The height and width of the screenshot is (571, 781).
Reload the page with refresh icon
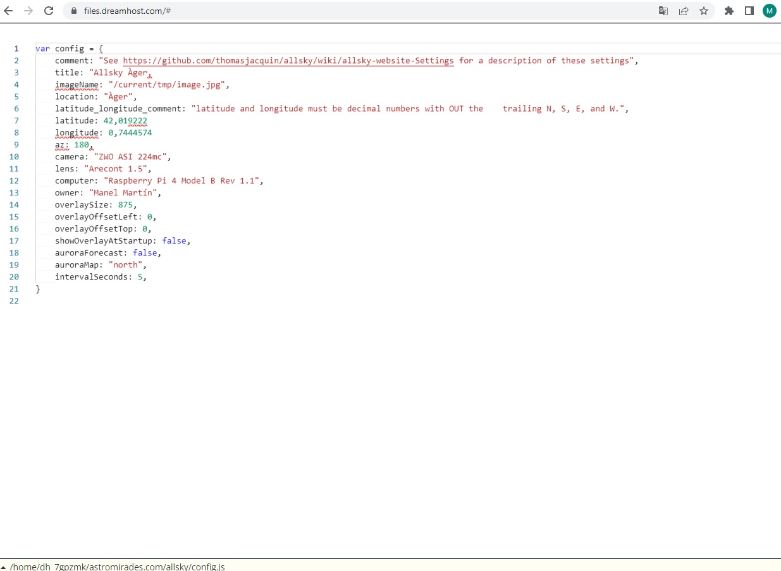point(49,11)
